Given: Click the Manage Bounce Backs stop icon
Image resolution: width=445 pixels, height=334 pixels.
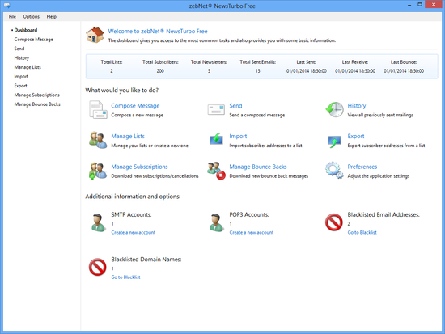Looking at the screenshot, I should [x=216, y=171].
